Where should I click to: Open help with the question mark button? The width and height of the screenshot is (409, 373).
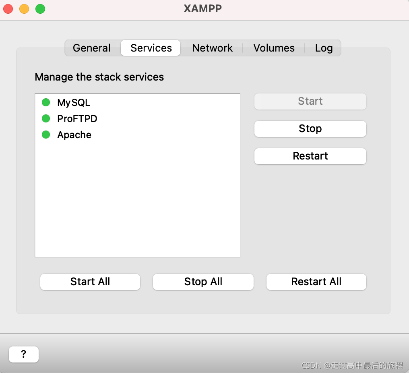tap(23, 354)
